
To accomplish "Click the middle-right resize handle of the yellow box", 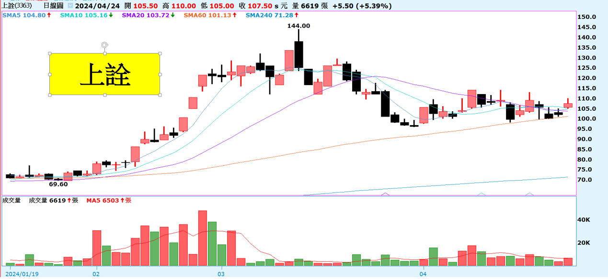I will click(160, 74).
